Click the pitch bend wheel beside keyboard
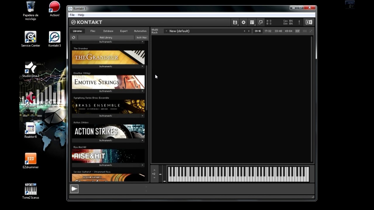The width and height of the screenshot is (374, 210). 160,174
